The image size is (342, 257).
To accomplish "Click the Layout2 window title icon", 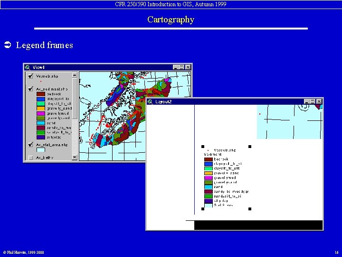I will coord(150,102).
